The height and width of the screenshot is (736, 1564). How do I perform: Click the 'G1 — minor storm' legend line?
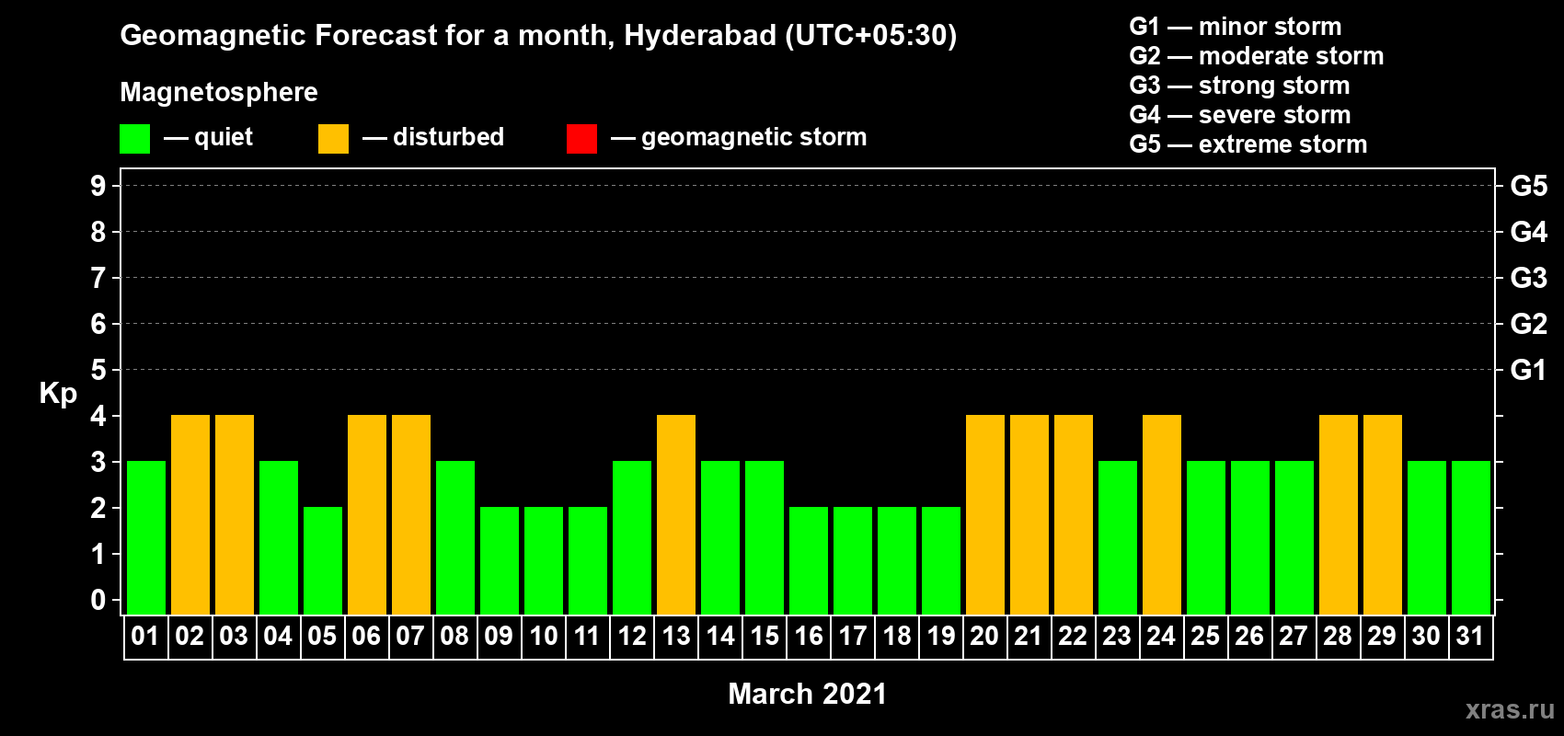pos(1235,27)
